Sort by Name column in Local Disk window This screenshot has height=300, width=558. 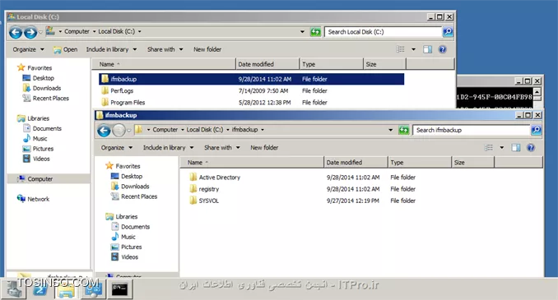(x=164, y=64)
